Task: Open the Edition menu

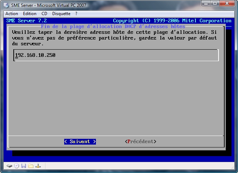Action: coord(30,14)
